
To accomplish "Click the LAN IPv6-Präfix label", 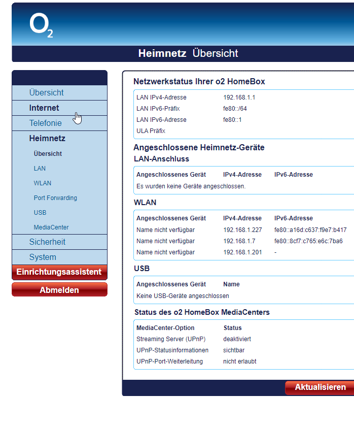I will coord(158,109).
